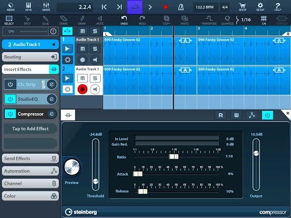Expand the Send Effects section

point(30,159)
